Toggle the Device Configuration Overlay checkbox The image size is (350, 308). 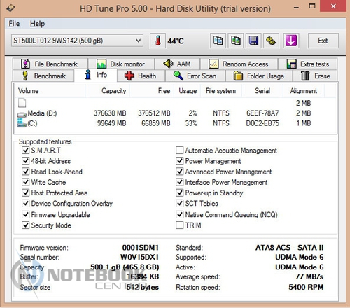(x=25, y=204)
